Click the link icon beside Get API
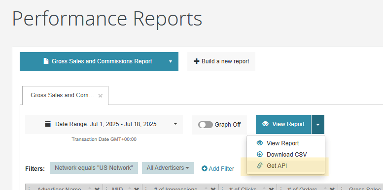Image resolution: width=383 pixels, height=190 pixels. tap(260, 165)
